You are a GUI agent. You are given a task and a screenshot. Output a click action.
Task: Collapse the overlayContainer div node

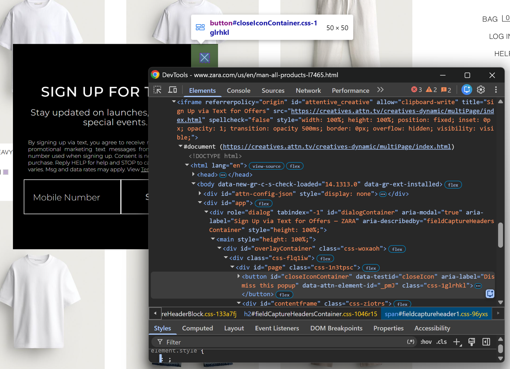click(219, 248)
